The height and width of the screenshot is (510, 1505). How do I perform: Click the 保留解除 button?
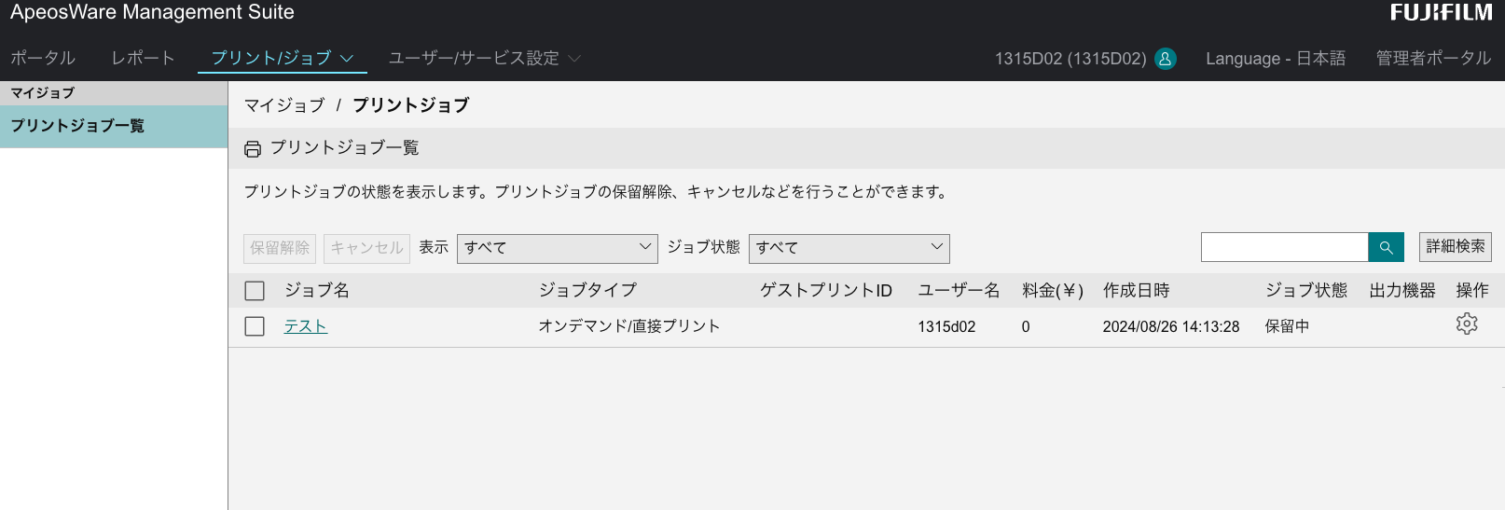(x=280, y=248)
